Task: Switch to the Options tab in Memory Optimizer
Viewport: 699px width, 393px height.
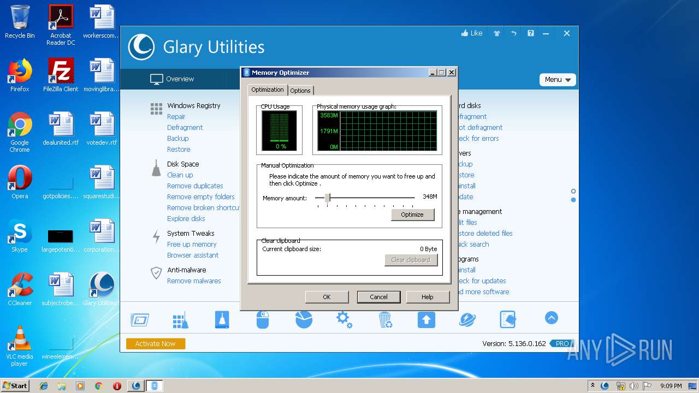Action: point(300,91)
